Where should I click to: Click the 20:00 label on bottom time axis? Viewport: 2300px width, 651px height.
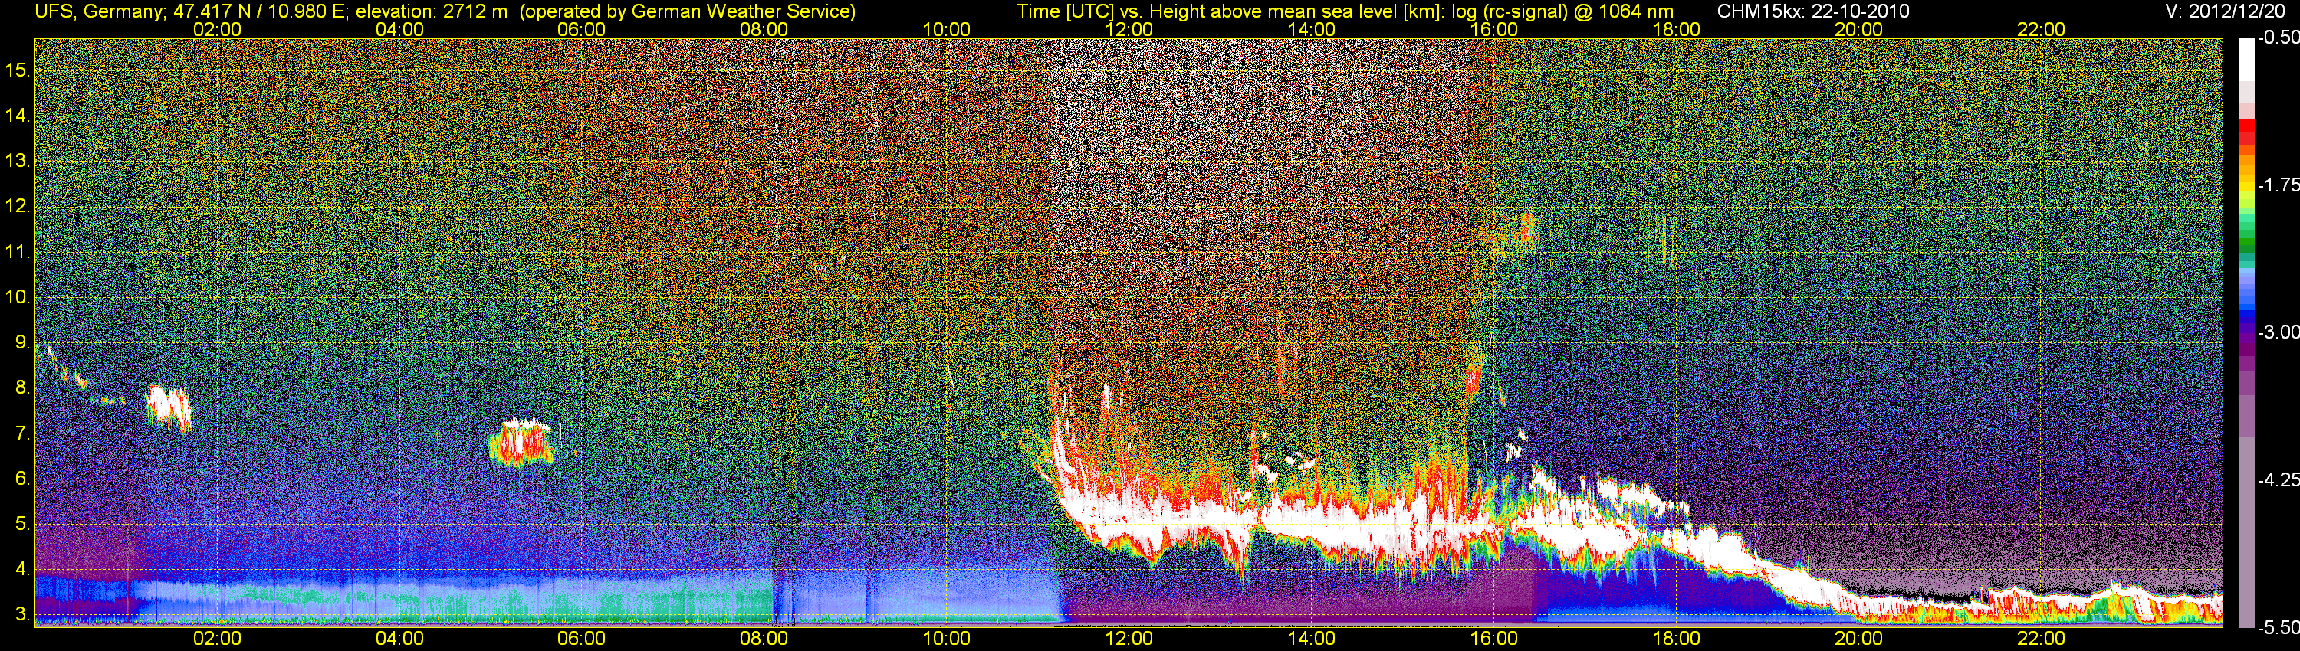point(1859,639)
